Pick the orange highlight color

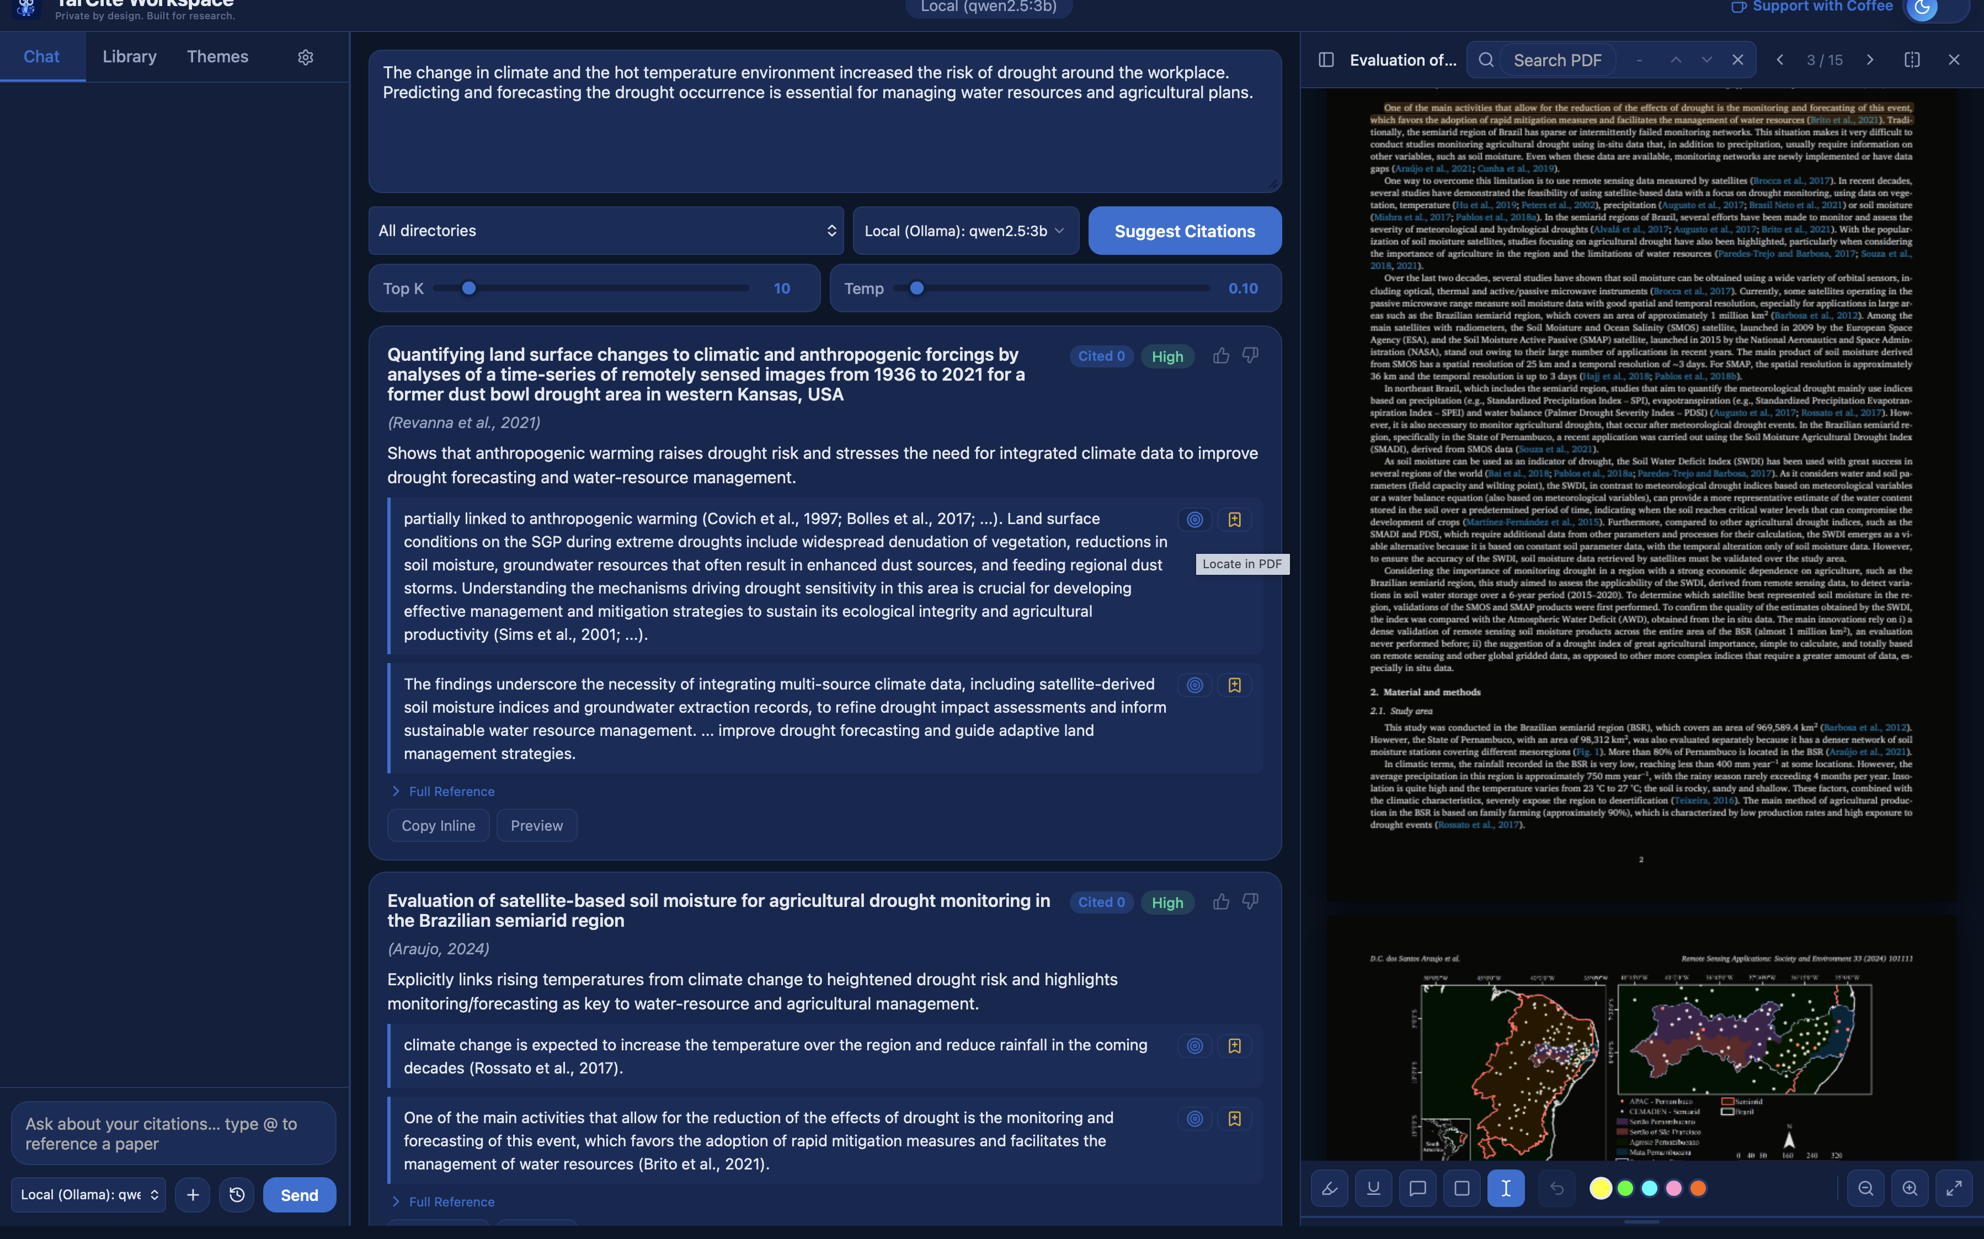click(x=1698, y=1188)
